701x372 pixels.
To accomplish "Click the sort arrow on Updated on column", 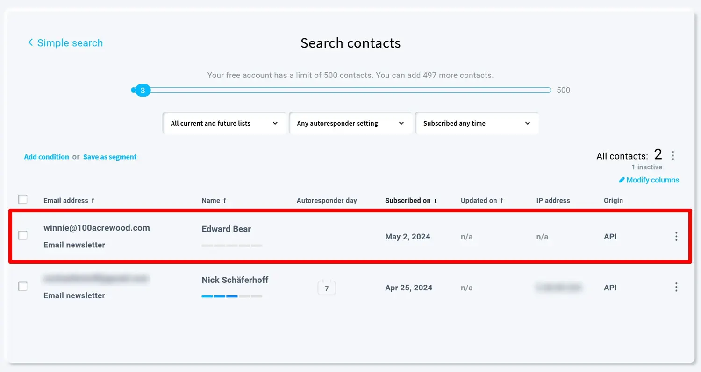I will [x=501, y=200].
